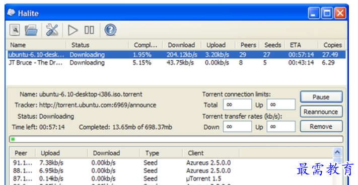
Task: Click the 43.75kb/s download speed
Action: pyautogui.click(x=180, y=63)
